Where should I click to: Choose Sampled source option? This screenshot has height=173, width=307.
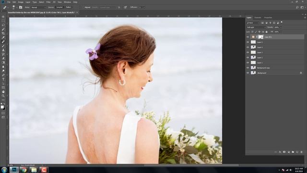click(59, 7)
